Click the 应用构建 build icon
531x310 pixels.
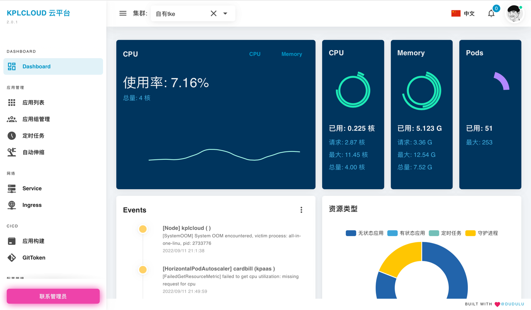[x=12, y=241]
